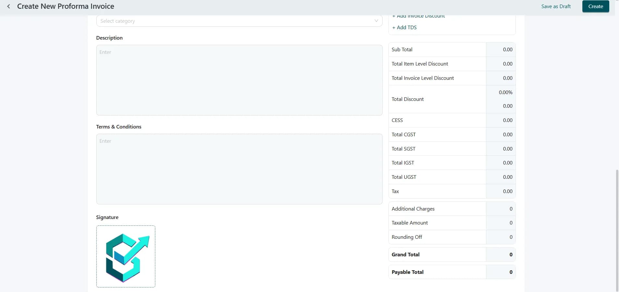This screenshot has width=619, height=292.
Task: Click the Signature logo image
Action: [126, 256]
